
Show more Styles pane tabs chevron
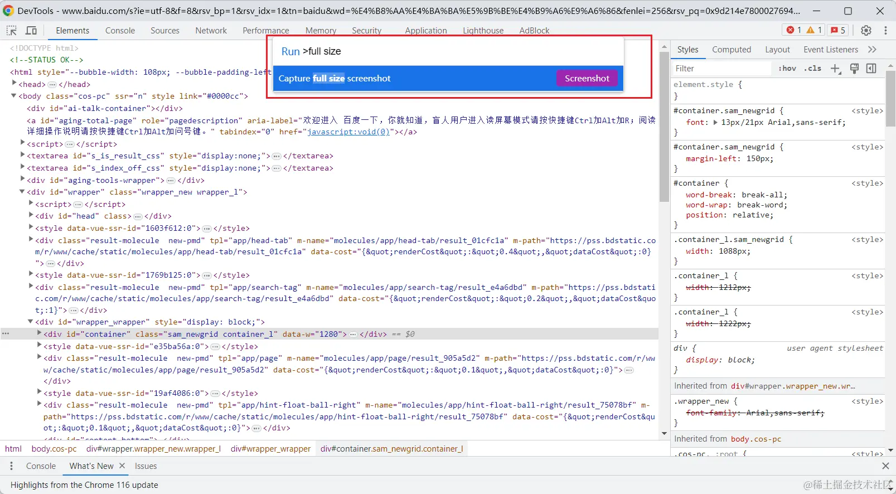pos(873,50)
